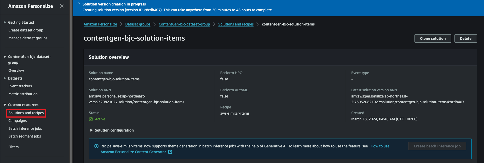Screen dimensions: 484x163
Task: Go to the Overview page in sidebar
Action: pos(16,70)
